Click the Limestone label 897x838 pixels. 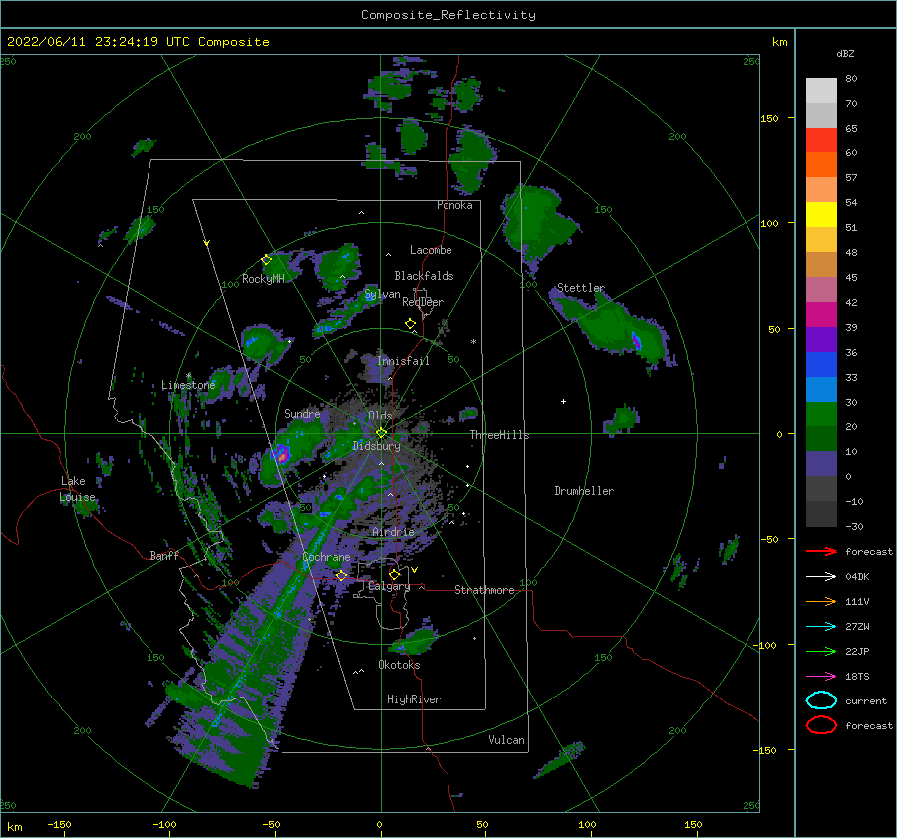188,385
